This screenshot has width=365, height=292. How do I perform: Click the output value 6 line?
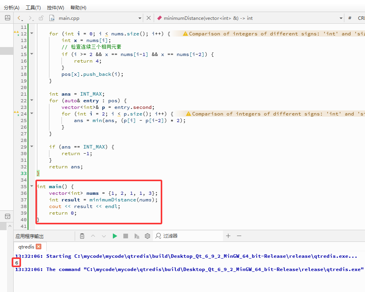pyautogui.click(x=17, y=263)
